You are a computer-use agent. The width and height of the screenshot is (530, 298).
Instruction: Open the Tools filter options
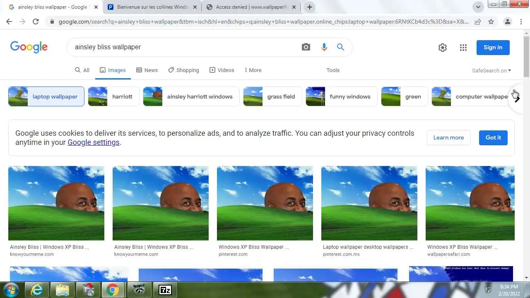[x=333, y=70]
